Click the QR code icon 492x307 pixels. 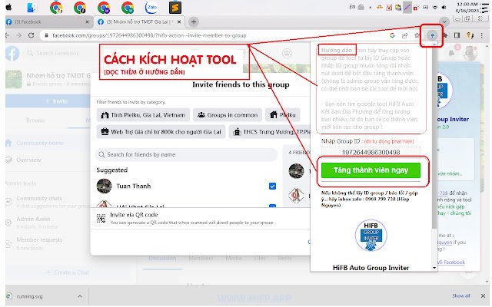coord(101,218)
